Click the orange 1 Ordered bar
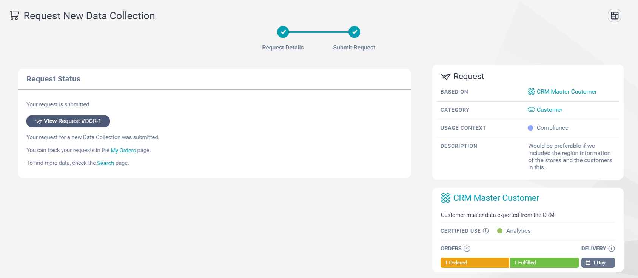Viewport: 638px width, 278px height. [x=475, y=263]
